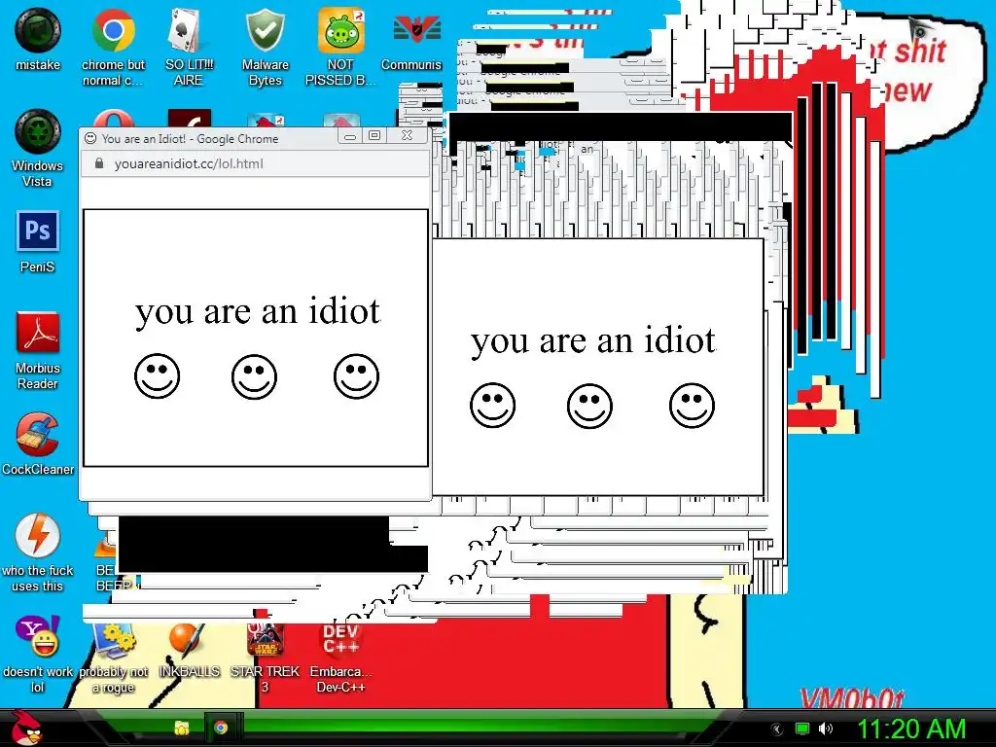Click the leftmost smiley in the second window

[492, 406]
